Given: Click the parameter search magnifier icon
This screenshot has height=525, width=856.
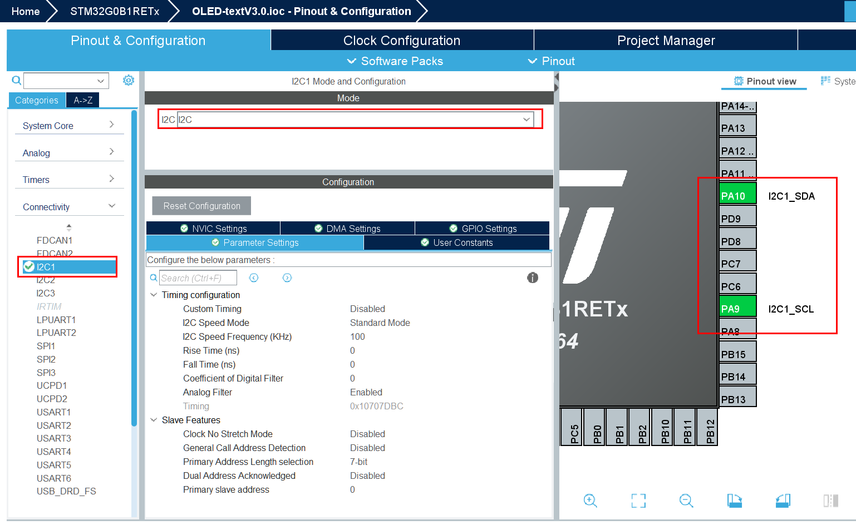Looking at the screenshot, I should point(154,278).
